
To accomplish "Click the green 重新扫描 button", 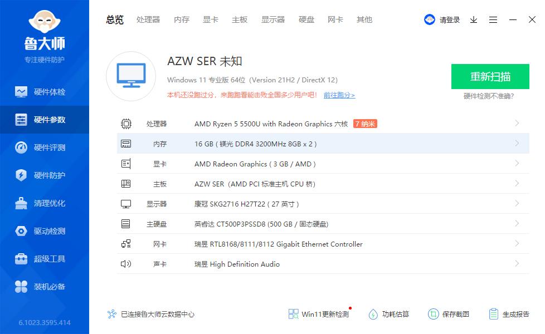I will [490, 76].
